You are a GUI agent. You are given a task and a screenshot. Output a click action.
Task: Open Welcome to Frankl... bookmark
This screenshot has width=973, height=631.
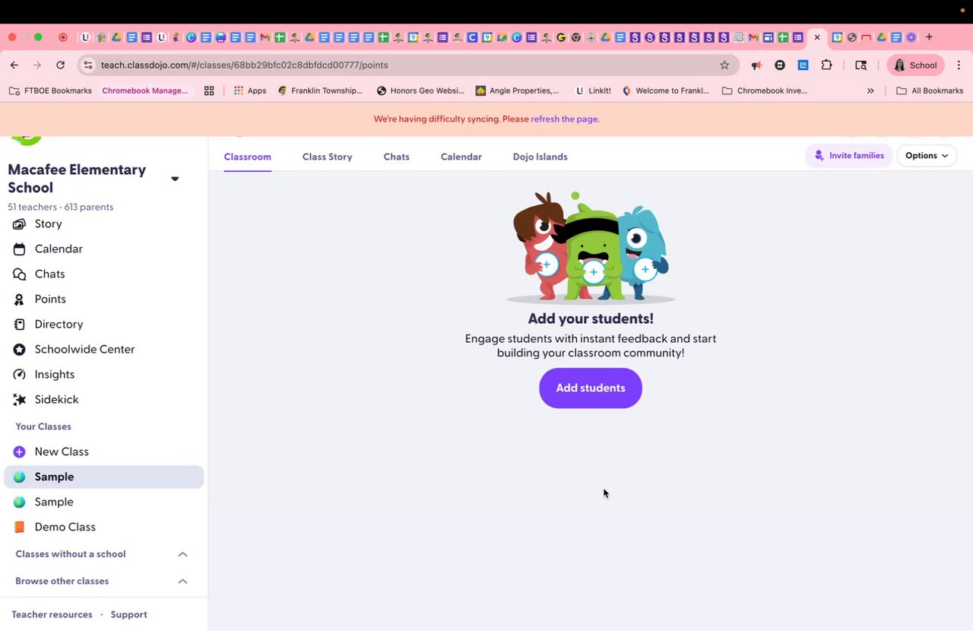tap(665, 90)
